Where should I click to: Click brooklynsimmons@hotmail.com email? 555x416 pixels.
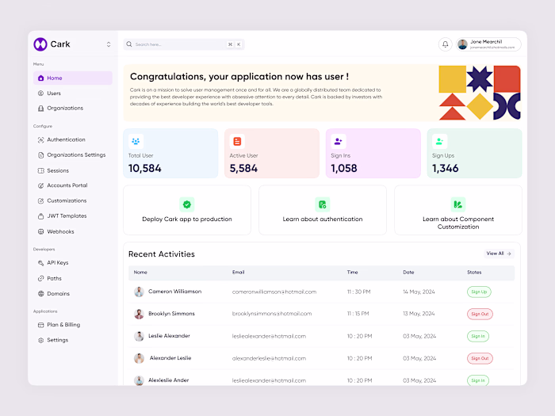(272, 314)
